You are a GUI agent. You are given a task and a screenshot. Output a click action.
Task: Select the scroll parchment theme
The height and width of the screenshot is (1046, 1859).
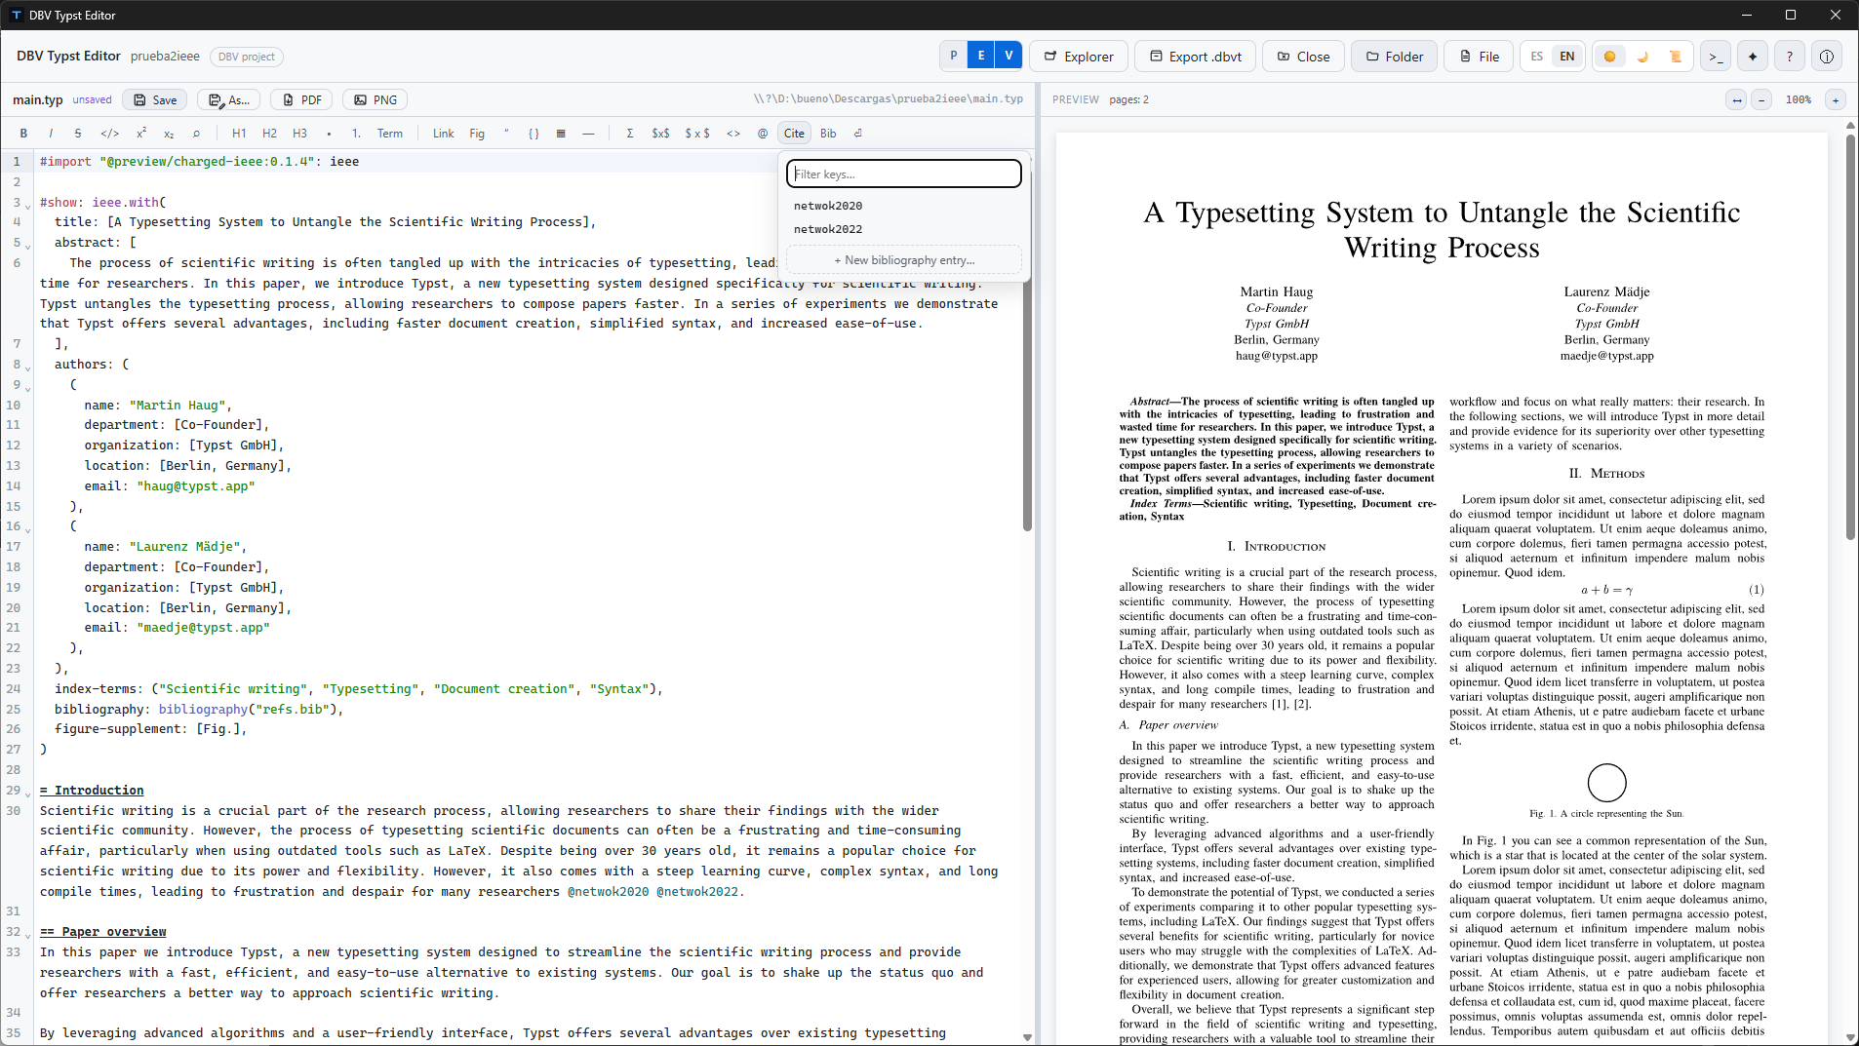click(1676, 57)
